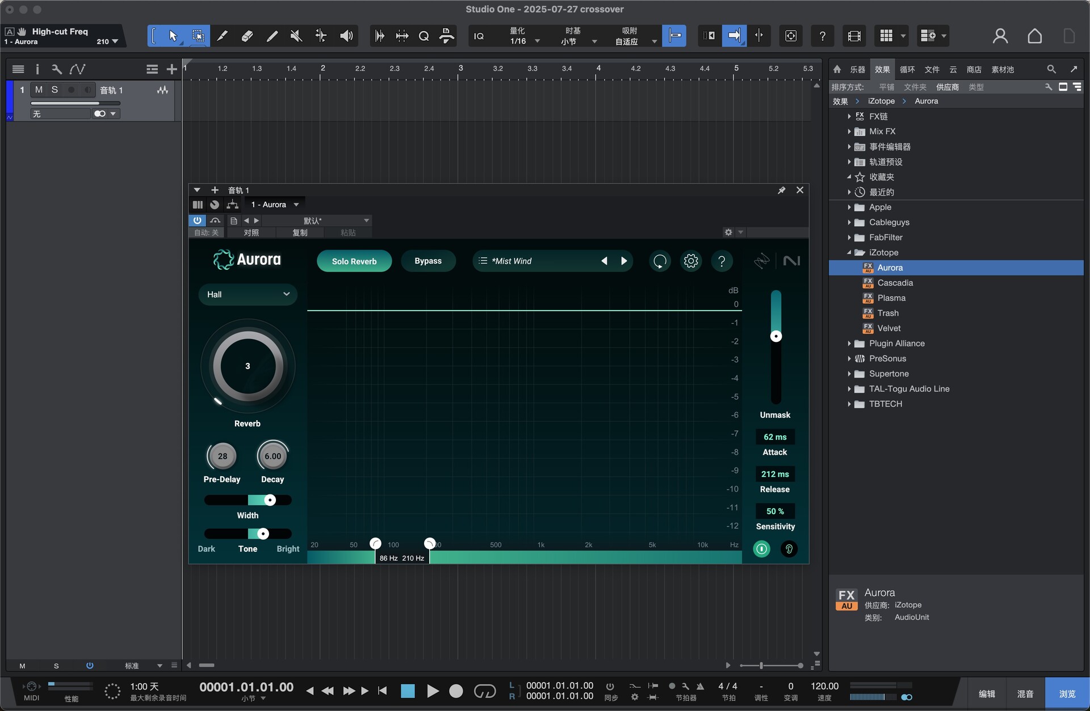Open Aurora plugin settings gear
Screen dimensions: 1090x711
pos(691,261)
